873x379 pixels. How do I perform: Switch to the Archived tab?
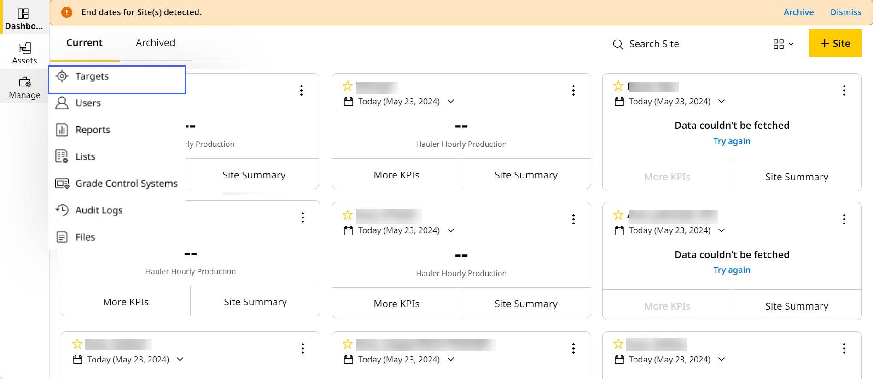pos(155,43)
